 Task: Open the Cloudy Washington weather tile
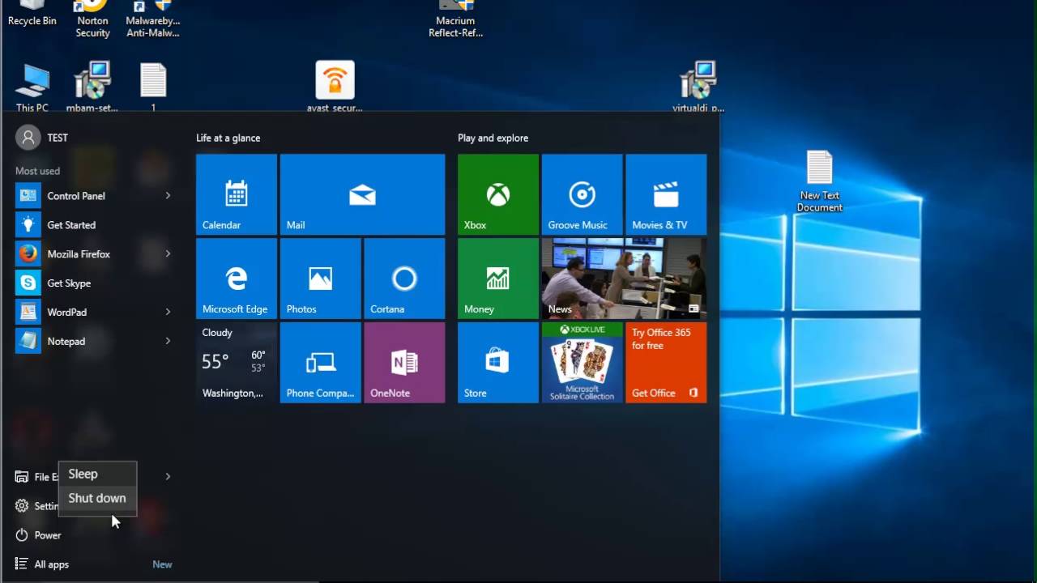coord(236,363)
